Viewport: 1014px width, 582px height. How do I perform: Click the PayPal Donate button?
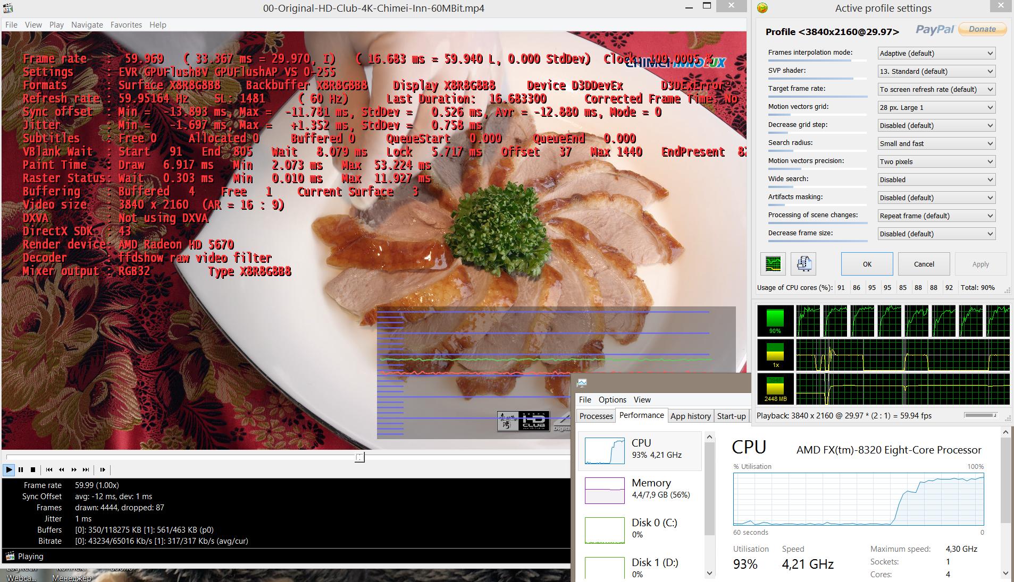pyautogui.click(x=982, y=29)
